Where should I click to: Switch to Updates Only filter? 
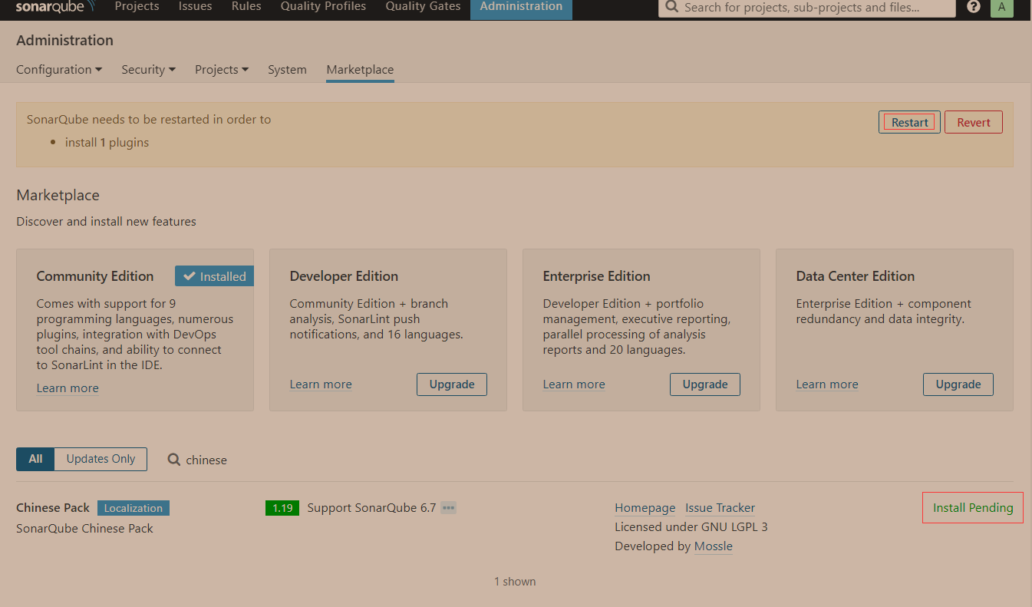click(x=101, y=459)
